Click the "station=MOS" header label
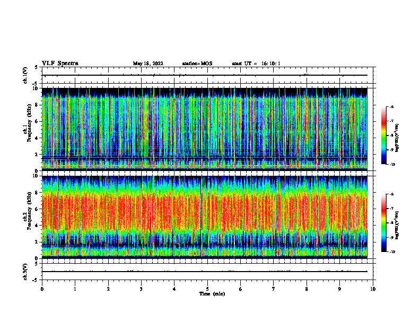 [197, 64]
